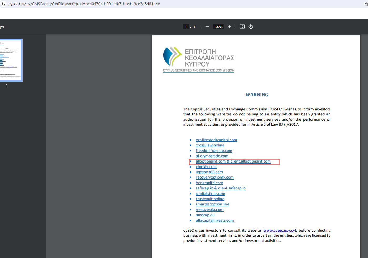Click the 100% zoom level field
The height and width of the screenshot is (258, 368).
point(218,27)
